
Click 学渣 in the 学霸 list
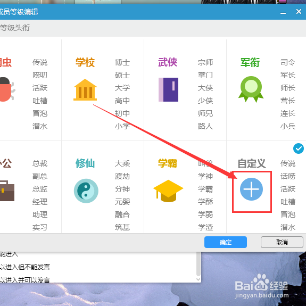click(x=205, y=227)
